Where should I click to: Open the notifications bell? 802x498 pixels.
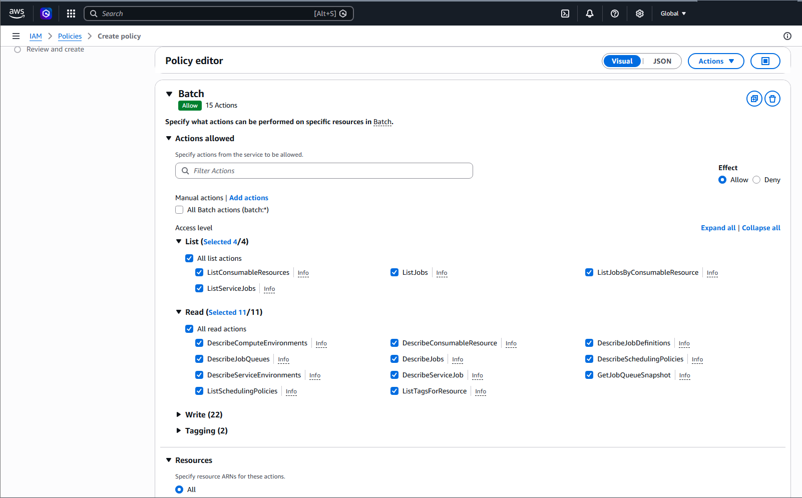(590, 14)
